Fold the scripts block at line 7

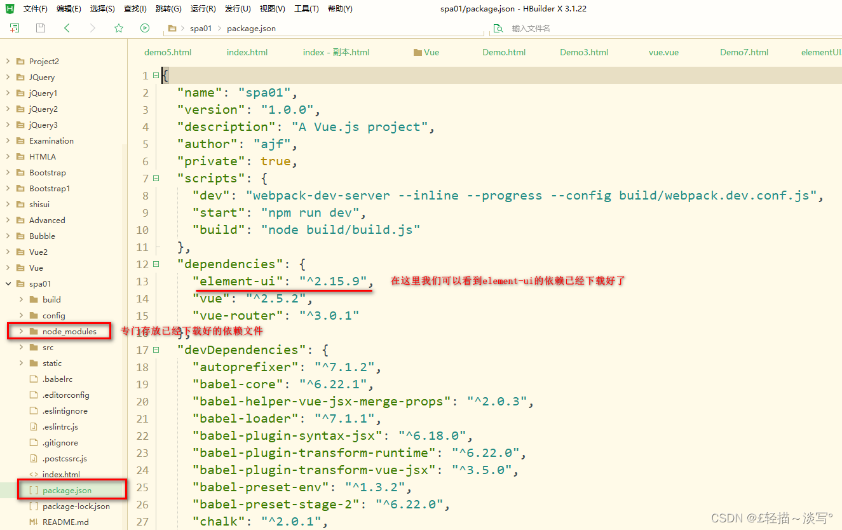[x=154, y=178]
